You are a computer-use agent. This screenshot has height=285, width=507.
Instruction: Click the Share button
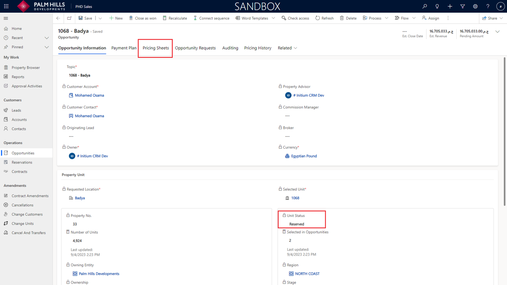(x=490, y=18)
